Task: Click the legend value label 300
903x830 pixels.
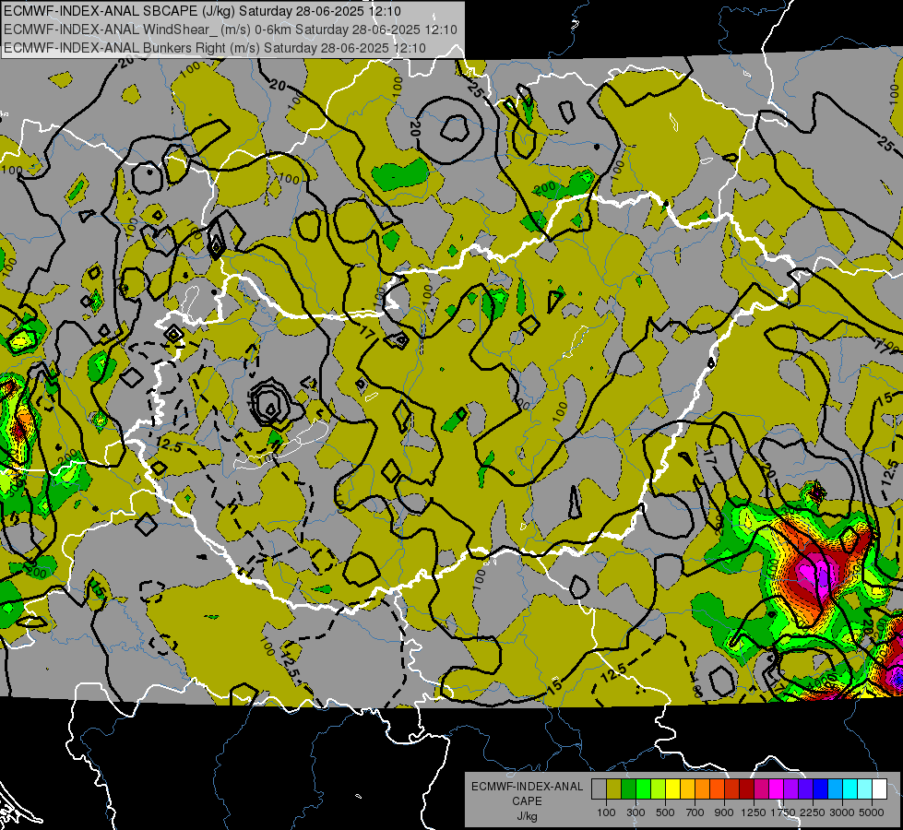Action: (636, 812)
